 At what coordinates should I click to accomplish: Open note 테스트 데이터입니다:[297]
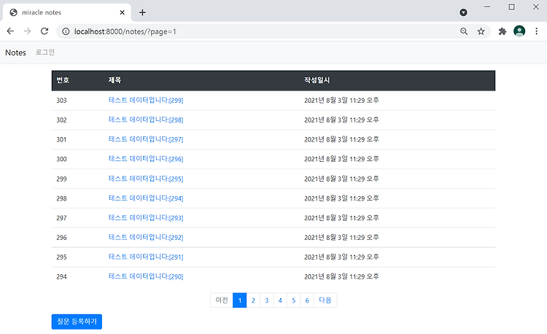(146, 139)
